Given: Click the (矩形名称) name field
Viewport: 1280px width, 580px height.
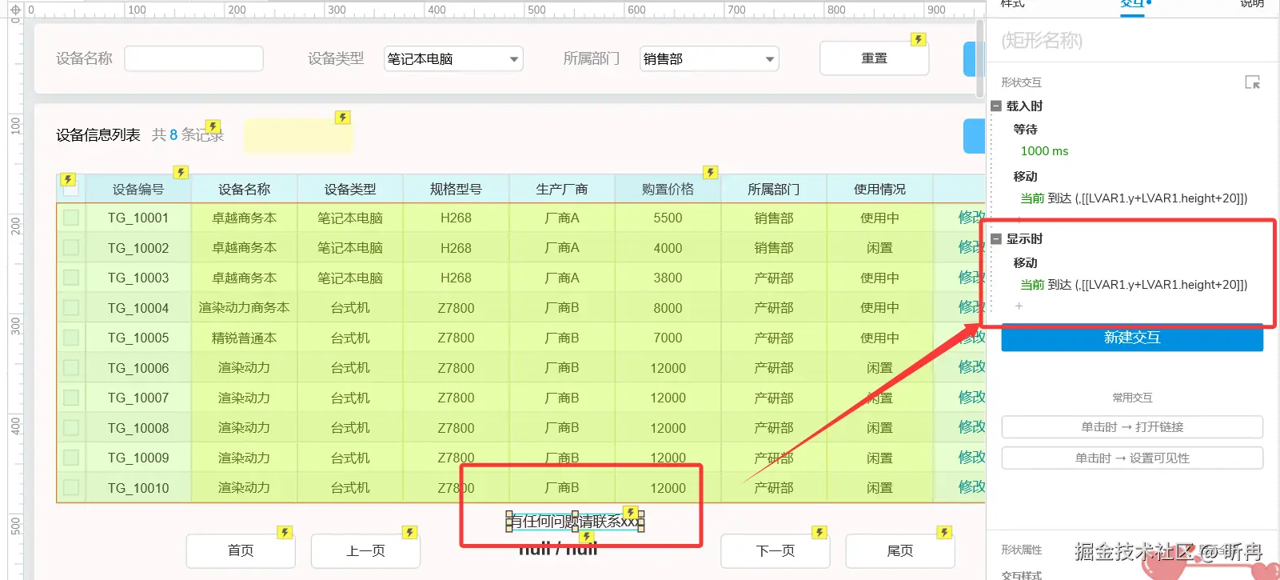Looking at the screenshot, I should pos(1132,41).
